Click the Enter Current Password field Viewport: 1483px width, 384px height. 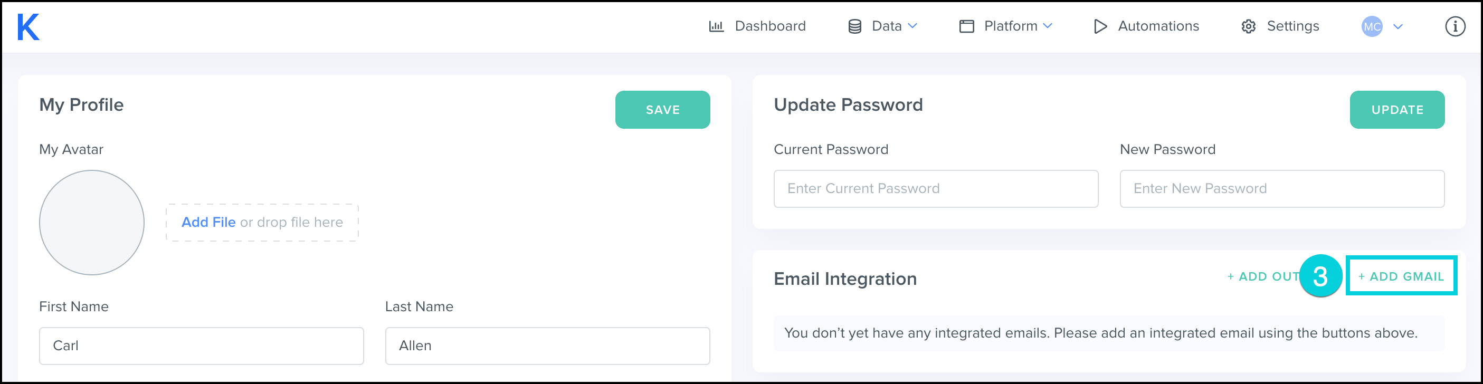(x=936, y=189)
